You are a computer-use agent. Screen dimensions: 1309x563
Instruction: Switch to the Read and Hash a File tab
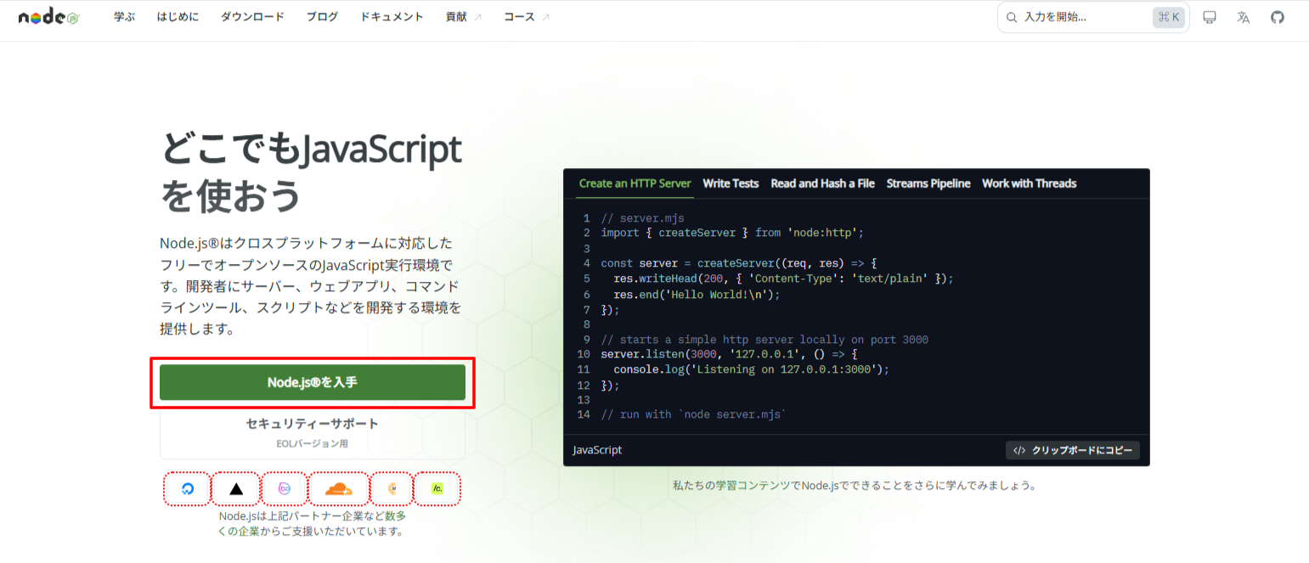822,183
